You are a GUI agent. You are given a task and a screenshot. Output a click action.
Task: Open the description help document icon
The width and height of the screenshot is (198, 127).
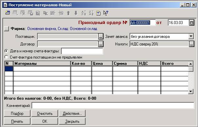[x=98, y=13]
